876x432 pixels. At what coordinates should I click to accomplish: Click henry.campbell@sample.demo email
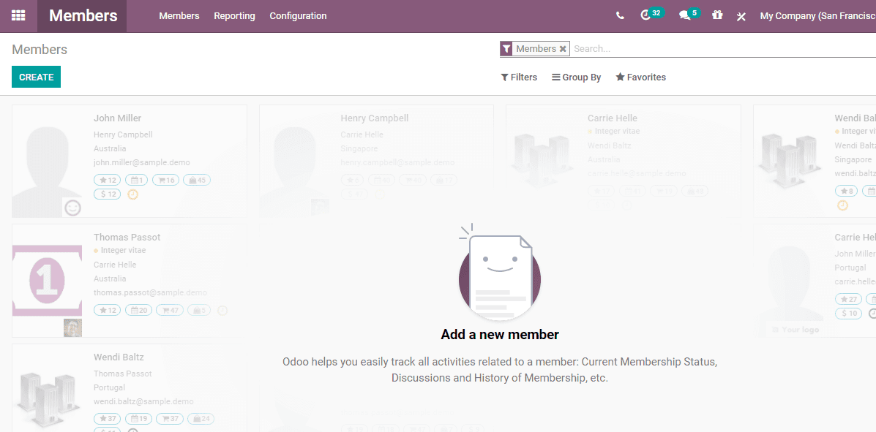398,162
